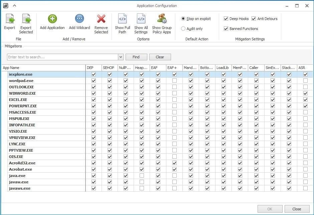314x215 pixels.
Task: Click the red Remove Selected icon
Action: (101, 19)
